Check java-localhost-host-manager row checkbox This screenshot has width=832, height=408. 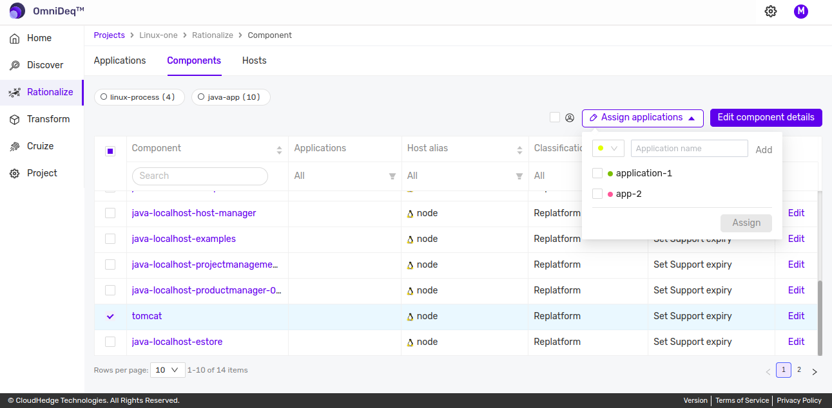tap(110, 213)
